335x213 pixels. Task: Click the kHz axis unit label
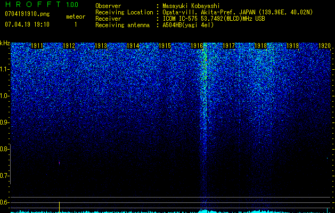[5, 43]
